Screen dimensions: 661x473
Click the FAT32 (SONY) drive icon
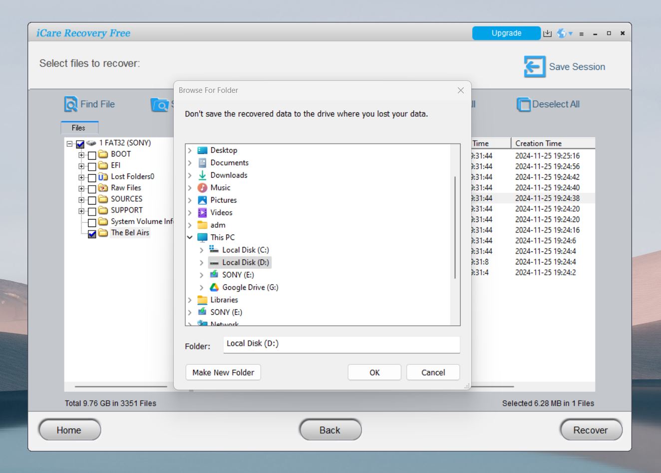click(x=91, y=143)
